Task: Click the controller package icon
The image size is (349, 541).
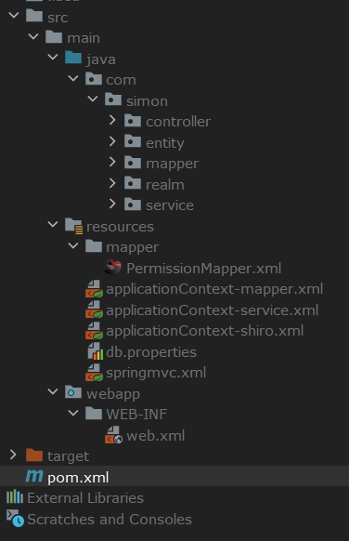Action: (x=133, y=121)
